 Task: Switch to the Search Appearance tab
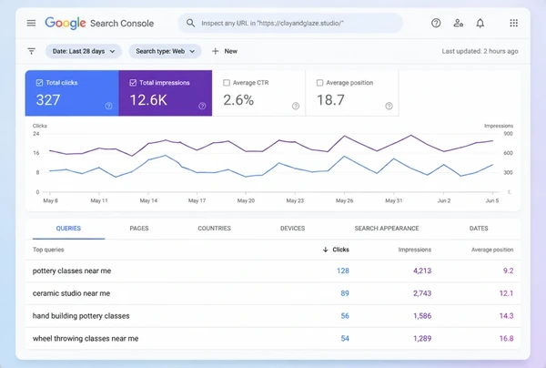(387, 229)
